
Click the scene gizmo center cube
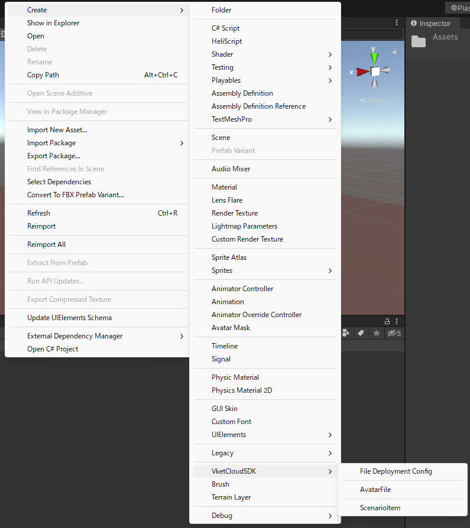coord(375,71)
